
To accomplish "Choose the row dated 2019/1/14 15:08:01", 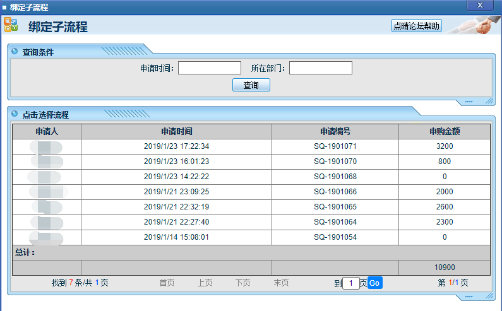I will 176,237.
